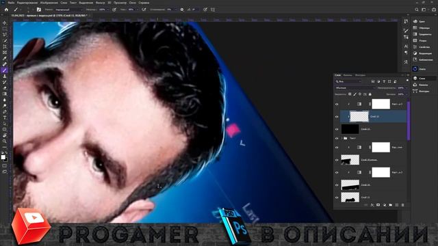The height and width of the screenshot is (246, 438).
Task: Select the Crop tool
Action: point(5,46)
